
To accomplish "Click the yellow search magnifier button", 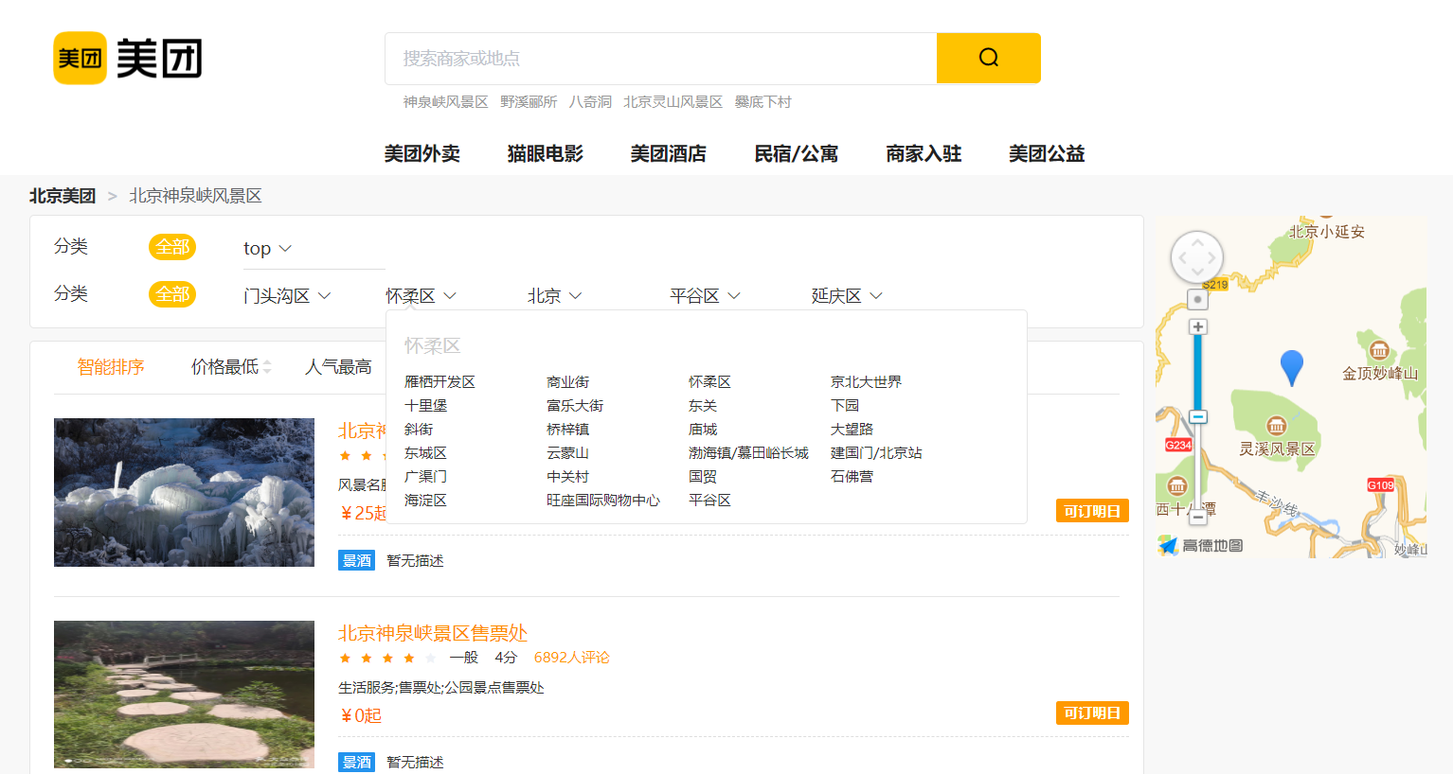I will point(988,58).
